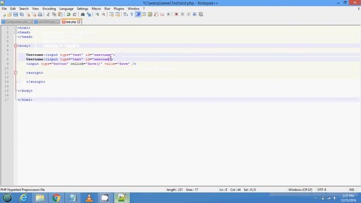Collapse the <script> block fold marker
Viewport: 361px width, 203px height.
pyautogui.click(x=16, y=73)
